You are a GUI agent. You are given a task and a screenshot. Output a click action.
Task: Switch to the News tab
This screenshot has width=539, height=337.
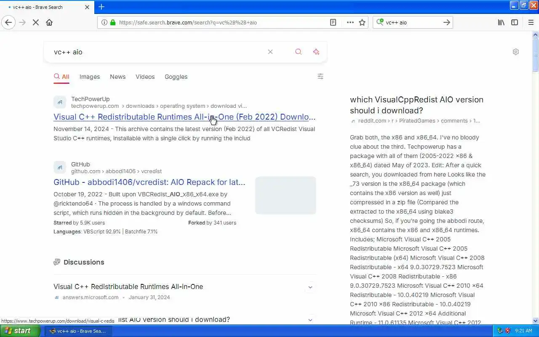[x=117, y=77]
